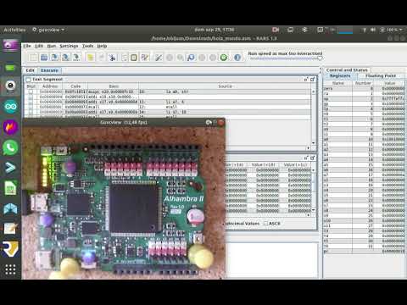Toggle breakpoint for the 'li a7, 10' row

[x=31, y=112]
